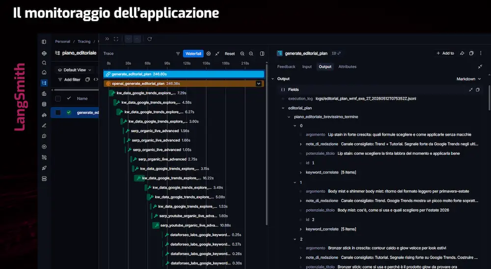Open the datasets cylinder icon in sidebar

pyautogui.click(x=44, y=104)
